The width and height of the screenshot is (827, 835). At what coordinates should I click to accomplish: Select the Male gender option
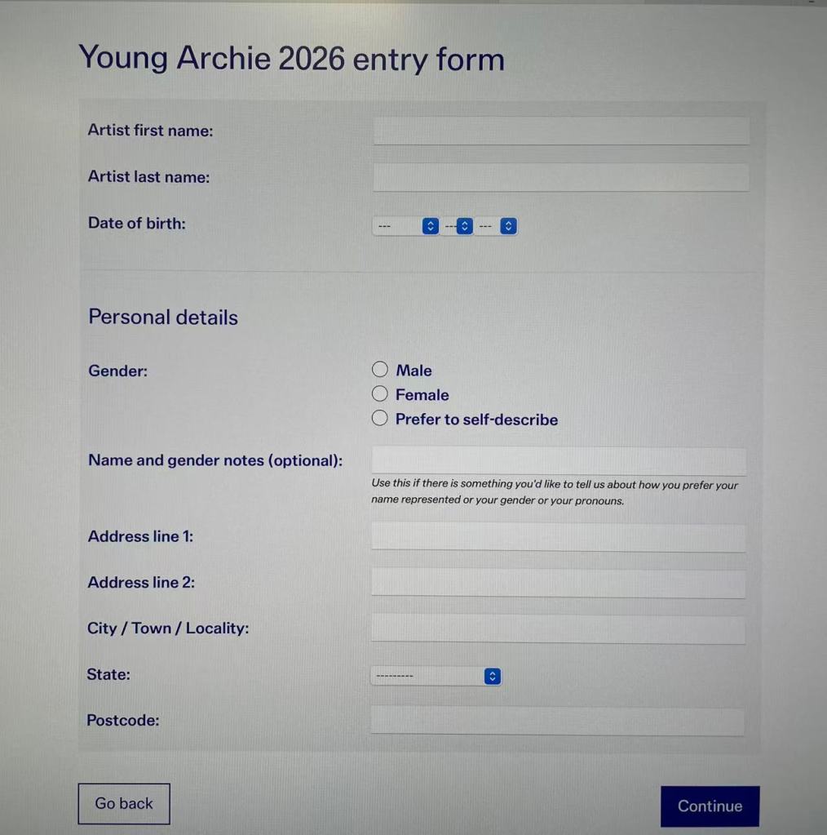click(x=380, y=370)
